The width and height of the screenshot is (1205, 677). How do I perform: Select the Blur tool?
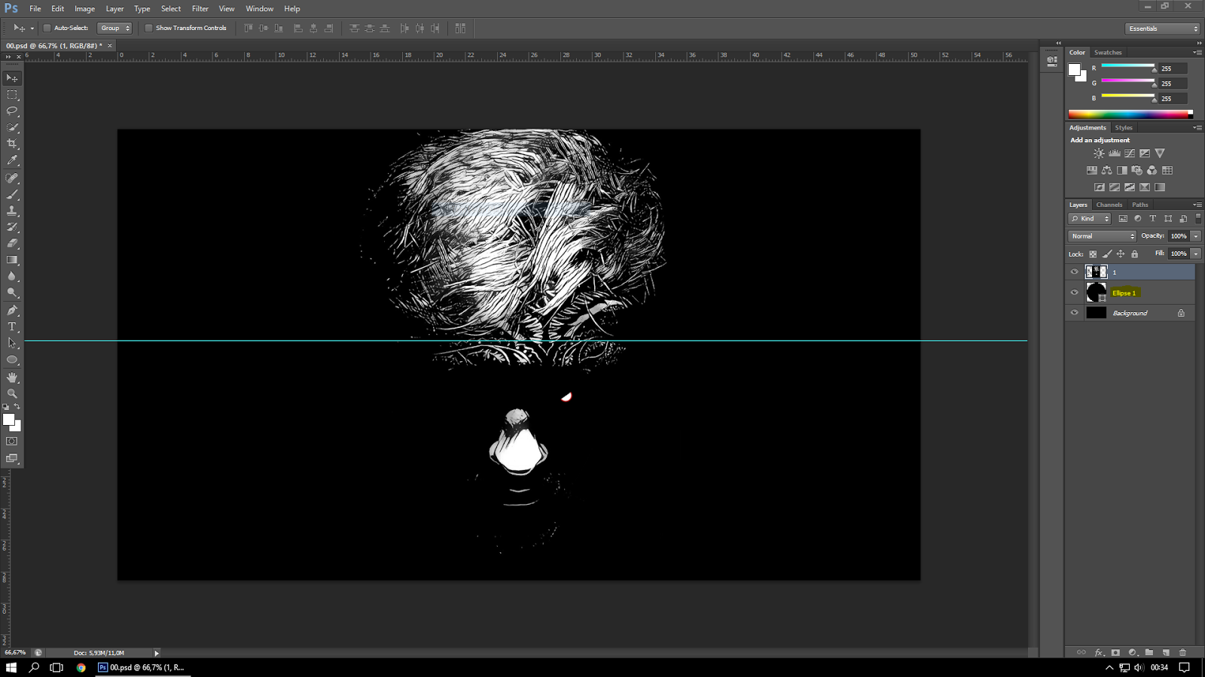12,276
